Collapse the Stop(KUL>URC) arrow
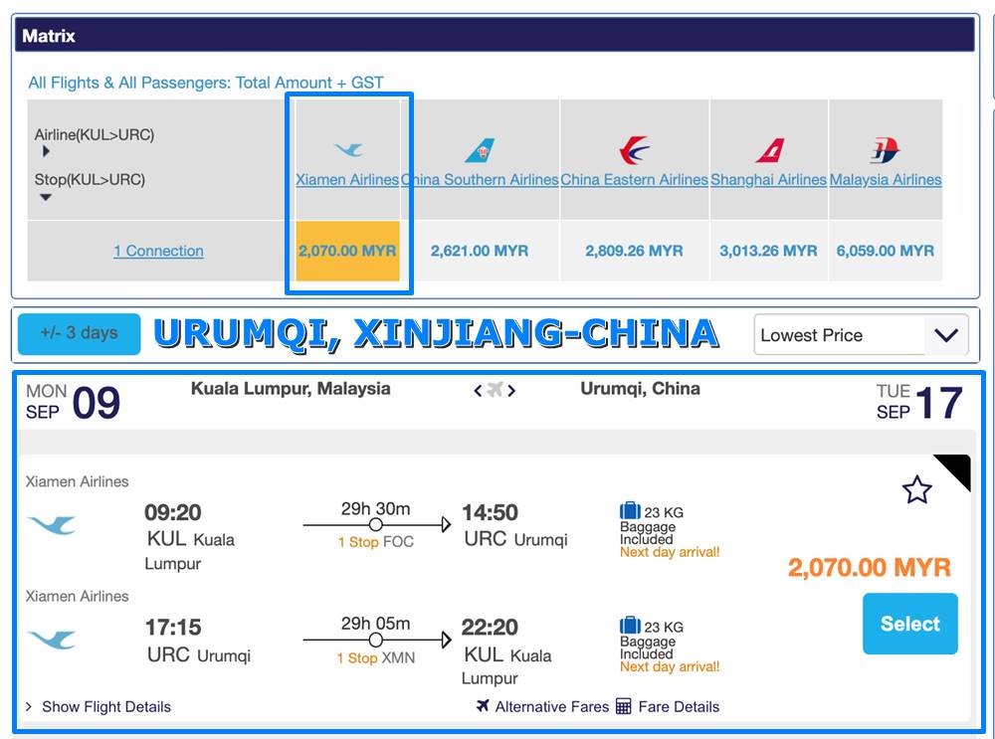This screenshot has height=739, width=995. tap(46, 197)
